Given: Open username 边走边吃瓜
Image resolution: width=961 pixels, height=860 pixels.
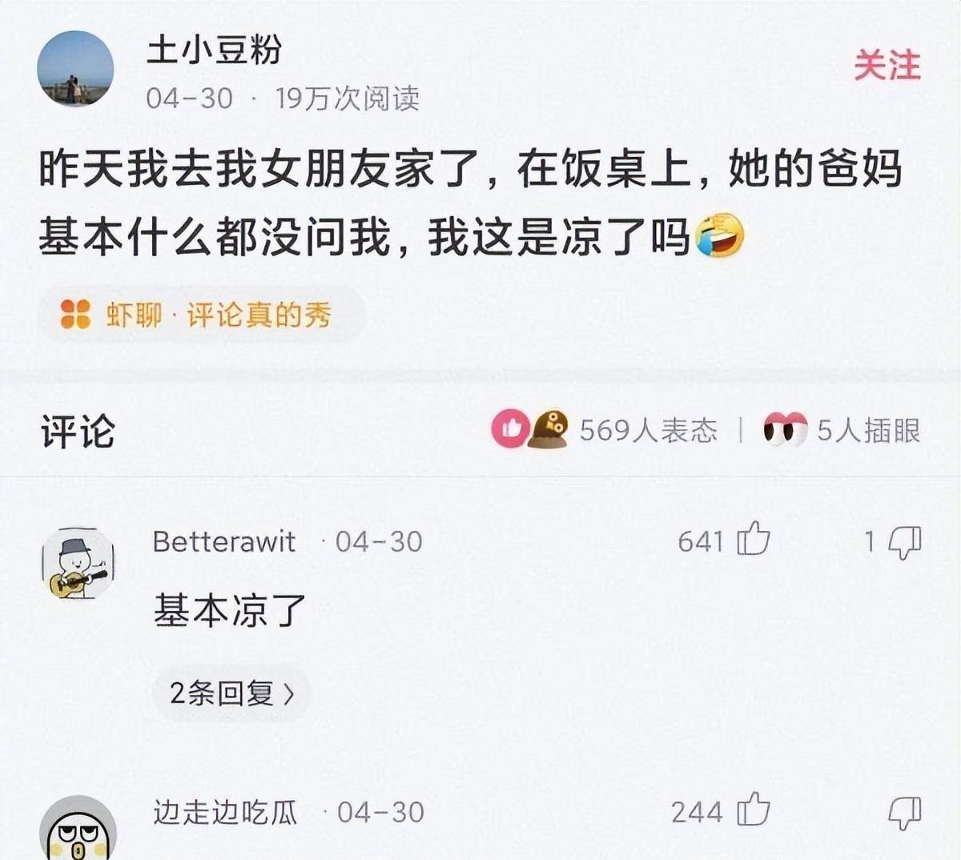Looking at the screenshot, I should click(225, 812).
